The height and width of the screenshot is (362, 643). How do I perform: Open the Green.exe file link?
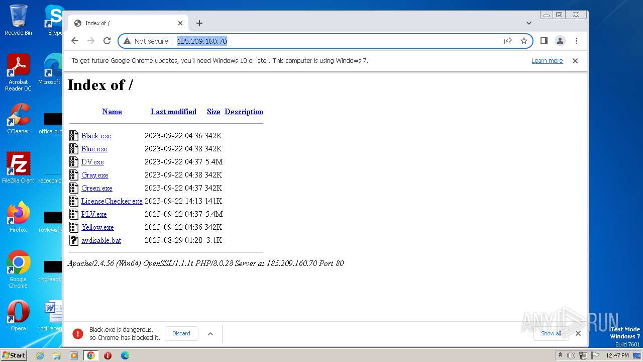(x=97, y=188)
